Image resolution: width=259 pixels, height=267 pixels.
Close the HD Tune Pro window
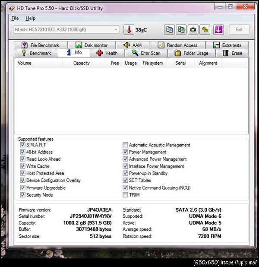(245, 6)
